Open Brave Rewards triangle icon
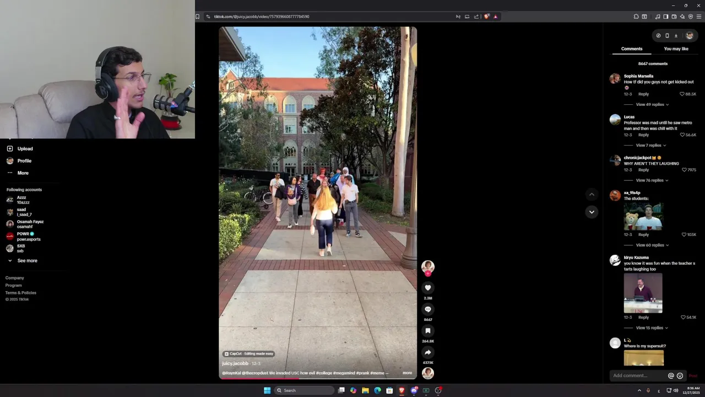705x397 pixels. [495, 17]
